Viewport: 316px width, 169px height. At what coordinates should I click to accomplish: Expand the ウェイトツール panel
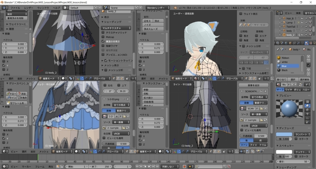[x=16, y=24]
